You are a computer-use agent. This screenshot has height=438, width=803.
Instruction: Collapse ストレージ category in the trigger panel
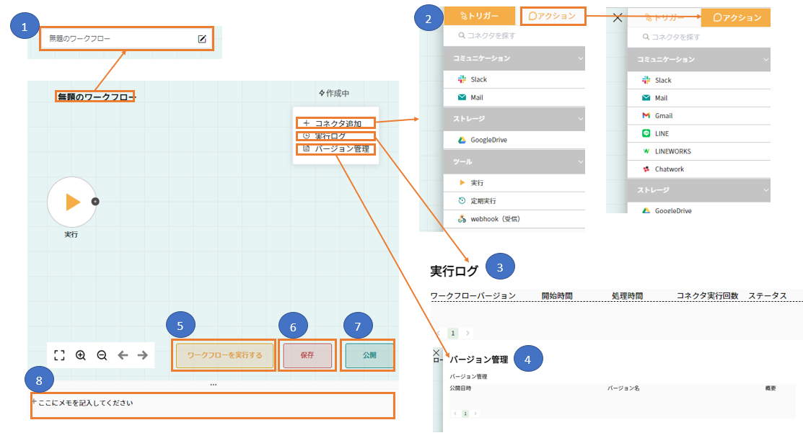[514, 118]
